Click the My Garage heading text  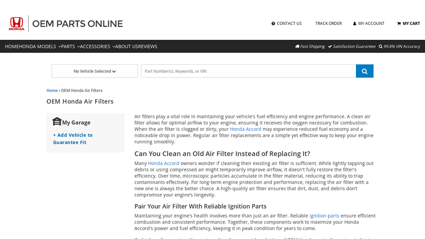(76, 123)
